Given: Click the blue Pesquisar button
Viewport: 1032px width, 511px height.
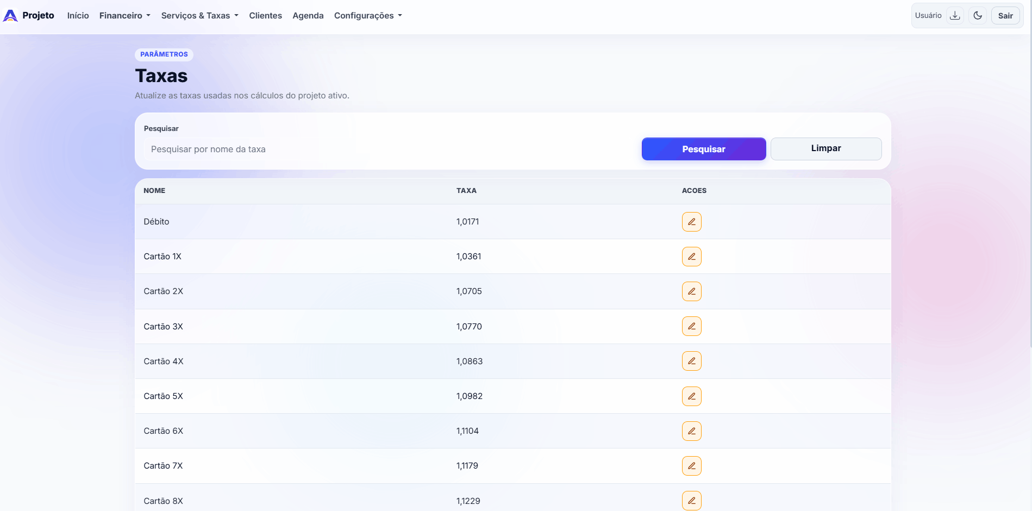Looking at the screenshot, I should pyautogui.click(x=704, y=149).
